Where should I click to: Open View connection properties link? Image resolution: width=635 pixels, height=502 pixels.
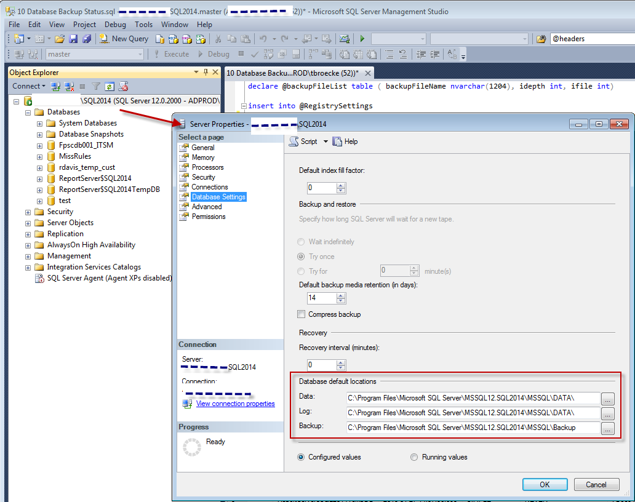point(235,404)
